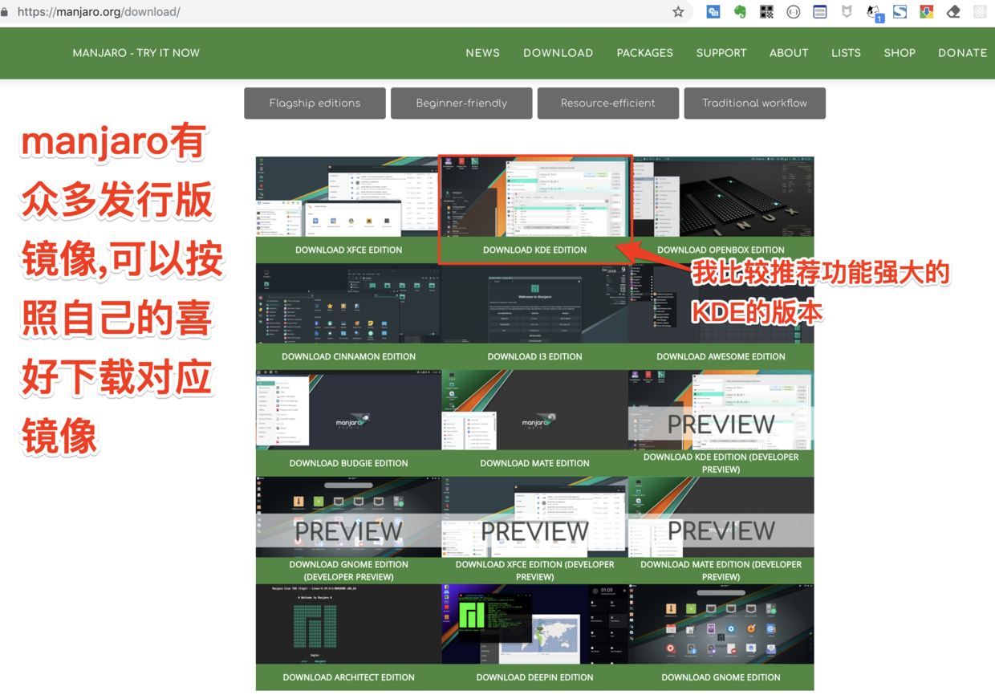
Task: Click the blue S extension icon
Action: (900, 12)
